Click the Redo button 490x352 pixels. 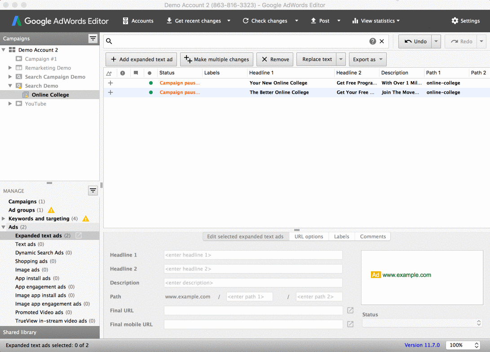coord(461,42)
